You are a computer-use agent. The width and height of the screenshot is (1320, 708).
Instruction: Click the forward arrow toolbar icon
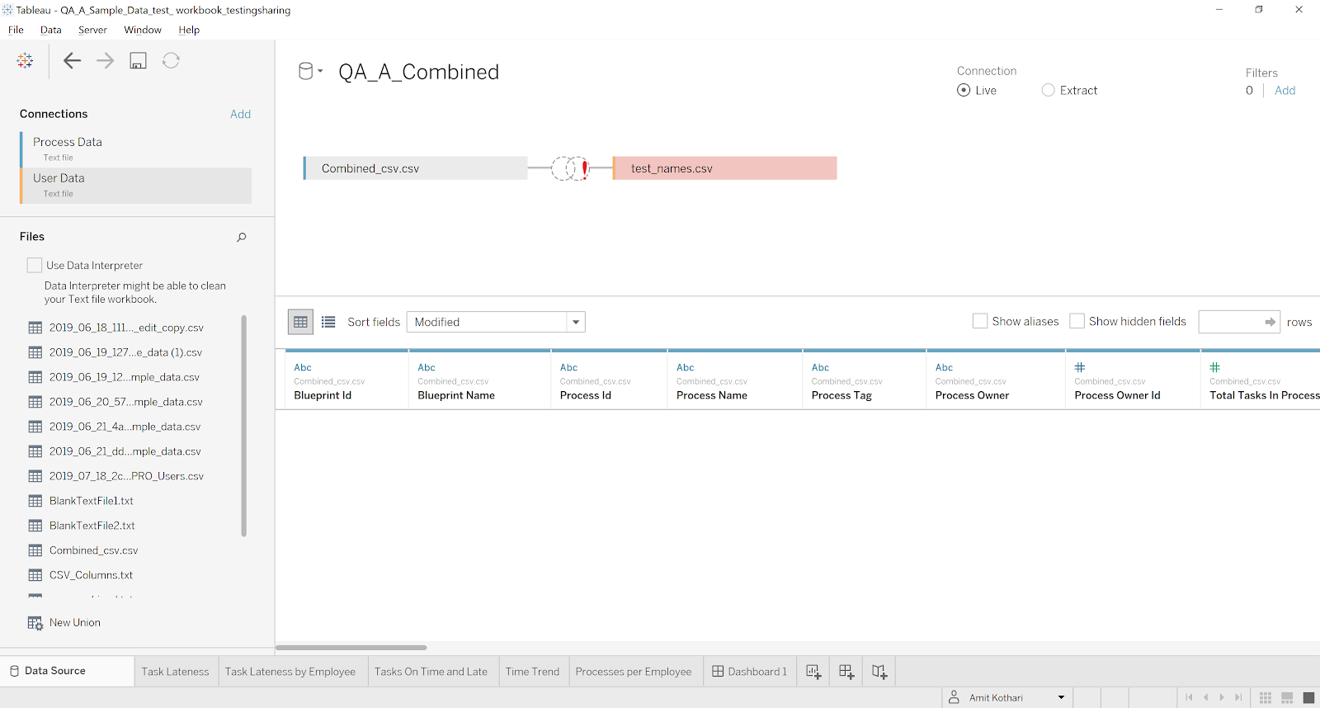tap(105, 60)
